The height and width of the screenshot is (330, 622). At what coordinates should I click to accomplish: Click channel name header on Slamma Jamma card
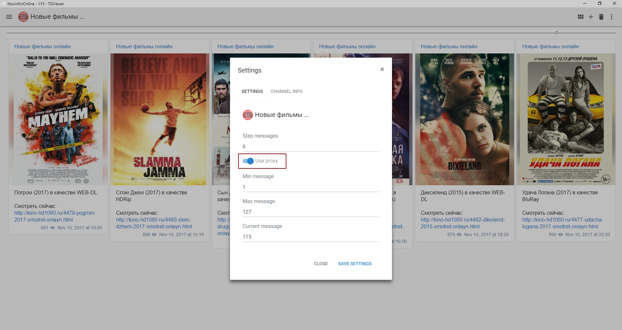pyautogui.click(x=144, y=47)
